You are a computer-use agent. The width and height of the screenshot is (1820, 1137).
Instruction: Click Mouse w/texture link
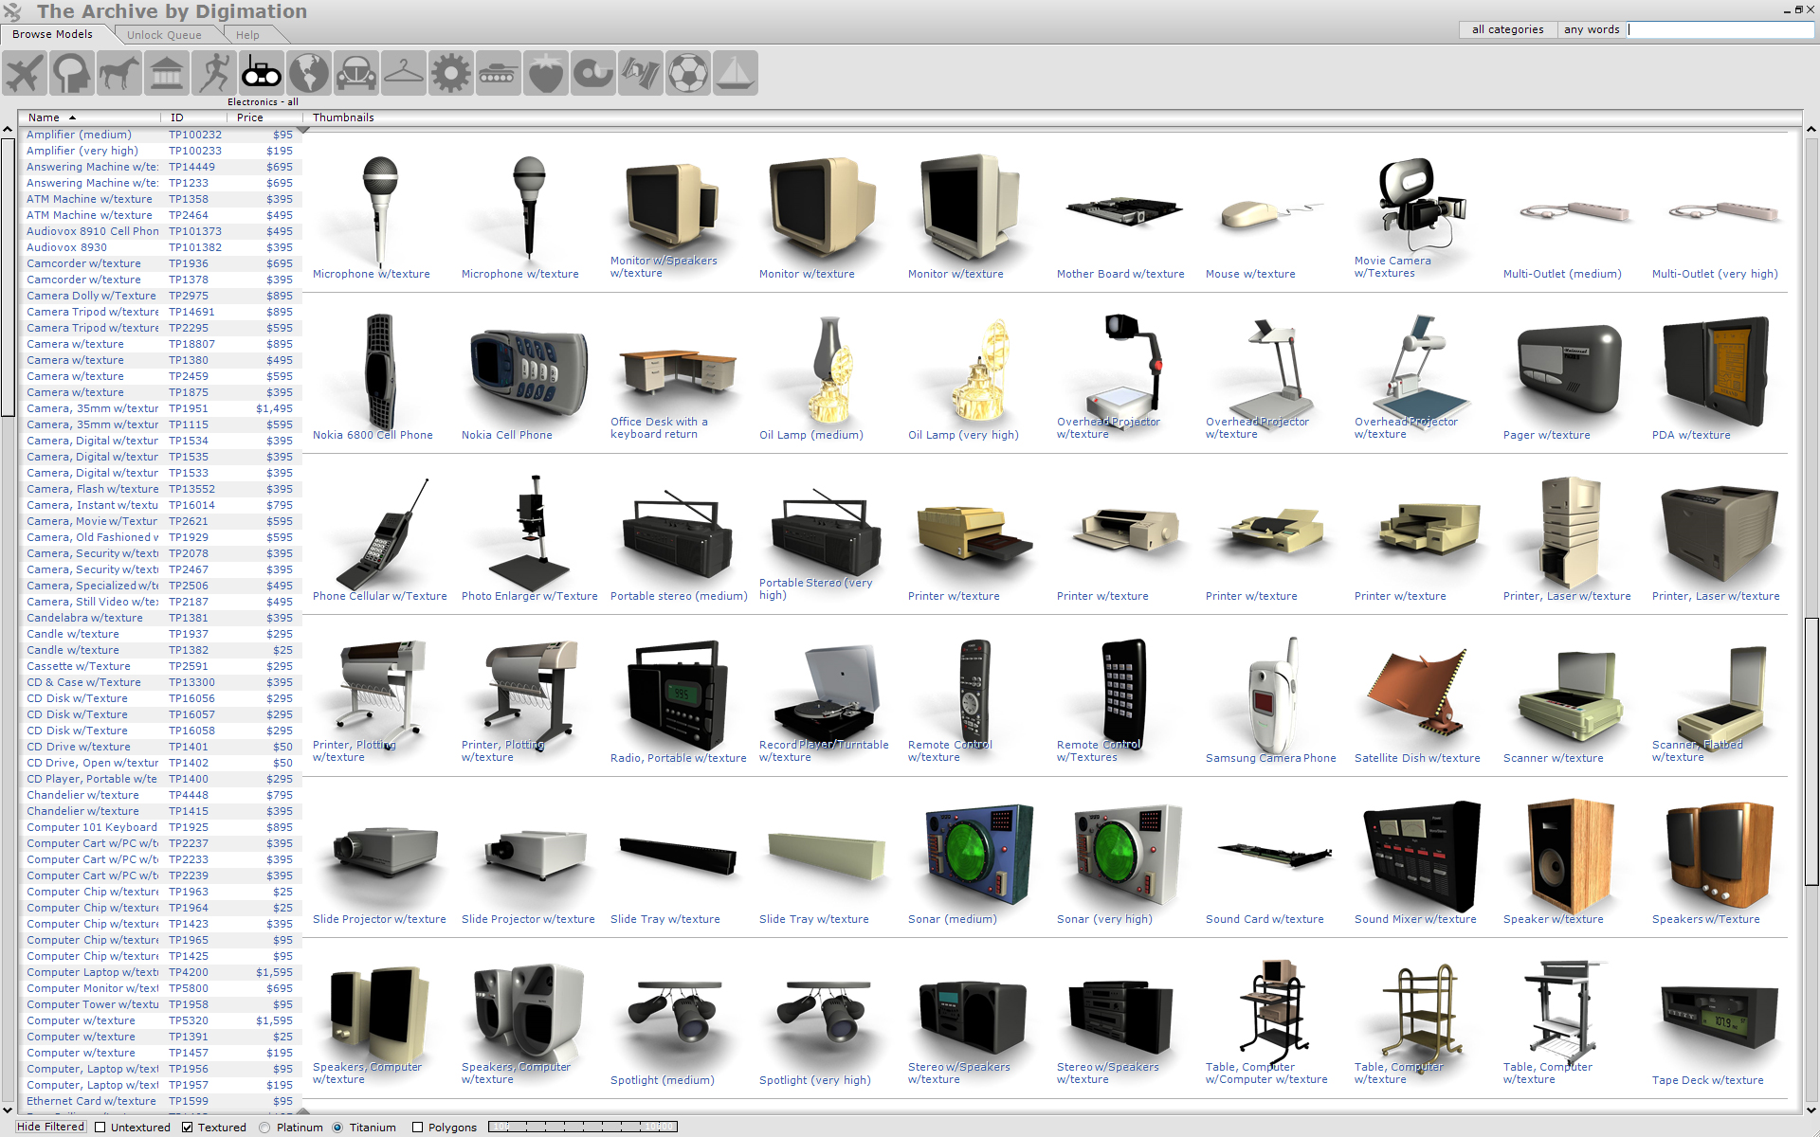[1250, 274]
